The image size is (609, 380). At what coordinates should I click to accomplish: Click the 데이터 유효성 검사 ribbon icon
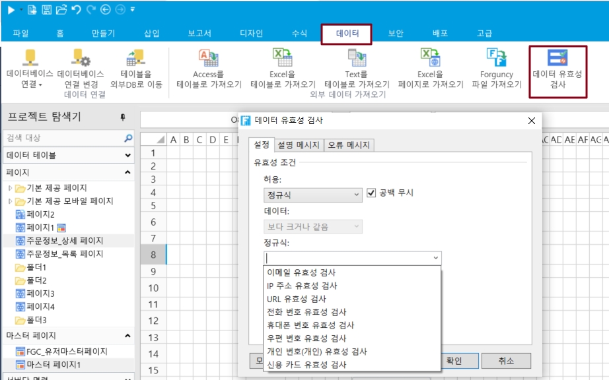click(557, 58)
